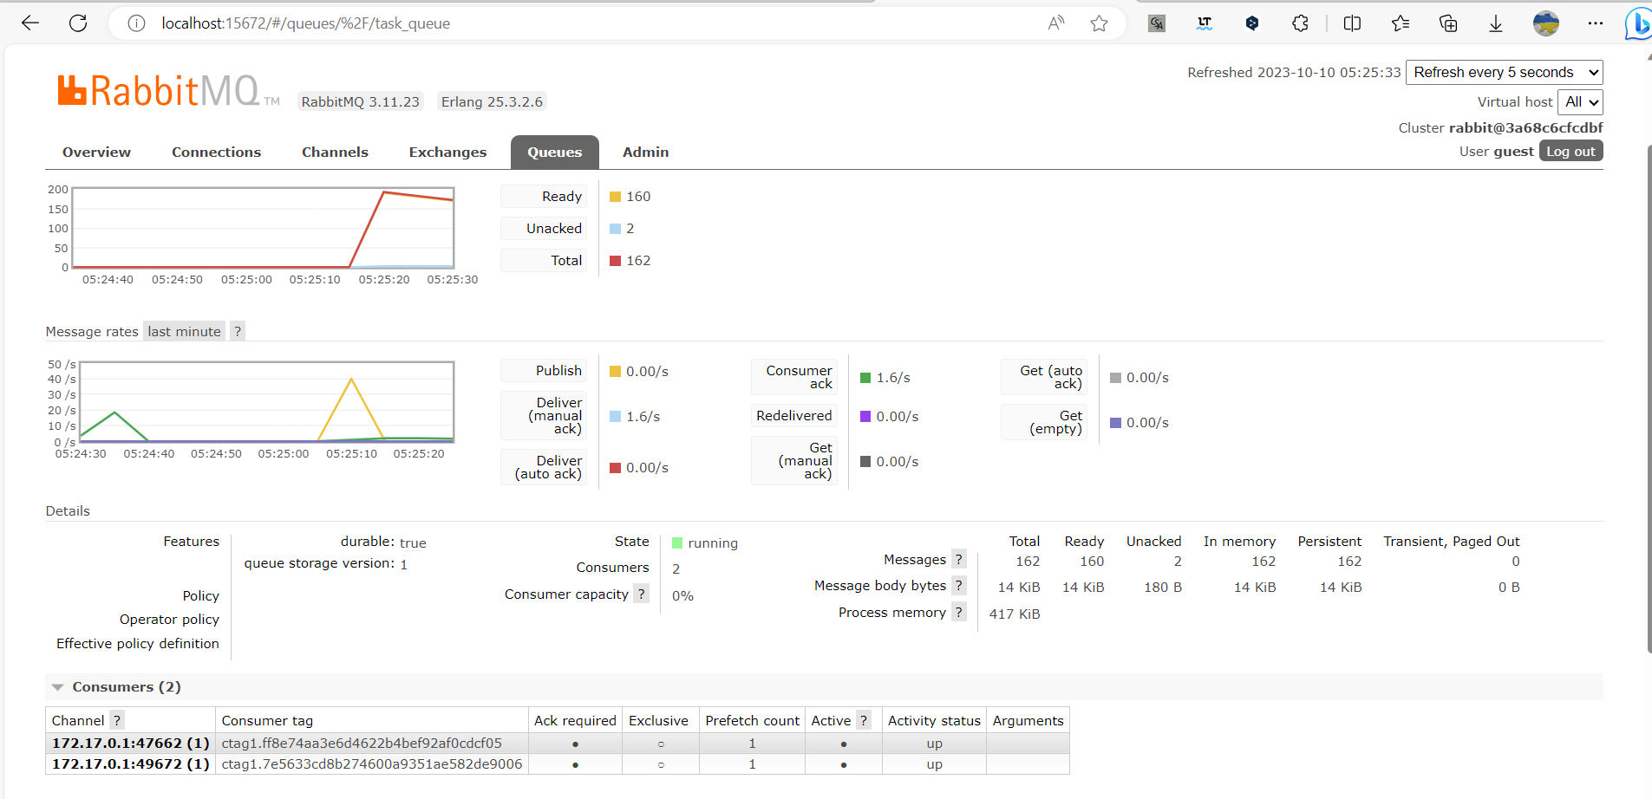
Task: Open the help mark beside Message rates
Action: pos(238,331)
